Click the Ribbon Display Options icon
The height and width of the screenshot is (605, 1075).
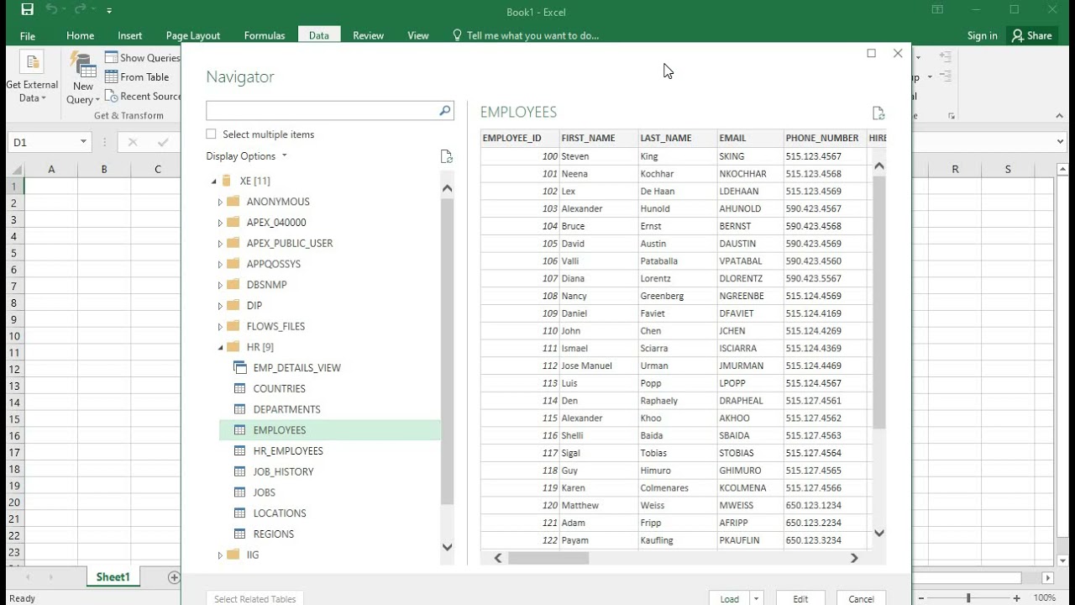coord(938,10)
